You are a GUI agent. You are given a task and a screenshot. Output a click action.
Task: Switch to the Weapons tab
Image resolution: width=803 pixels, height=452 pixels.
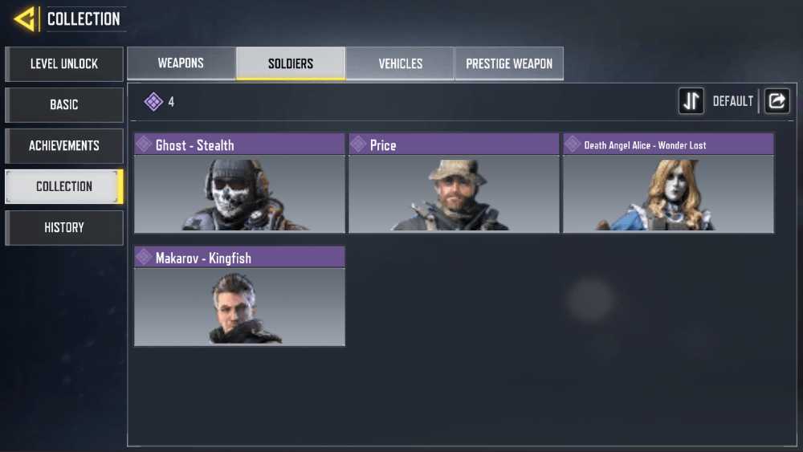[x=181, y=63]
